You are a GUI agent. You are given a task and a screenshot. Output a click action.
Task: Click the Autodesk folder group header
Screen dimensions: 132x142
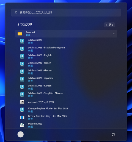click(66, 34)
